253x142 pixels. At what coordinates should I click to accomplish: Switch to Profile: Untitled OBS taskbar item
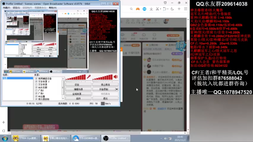pyautogui.click(x=116, y=138)
